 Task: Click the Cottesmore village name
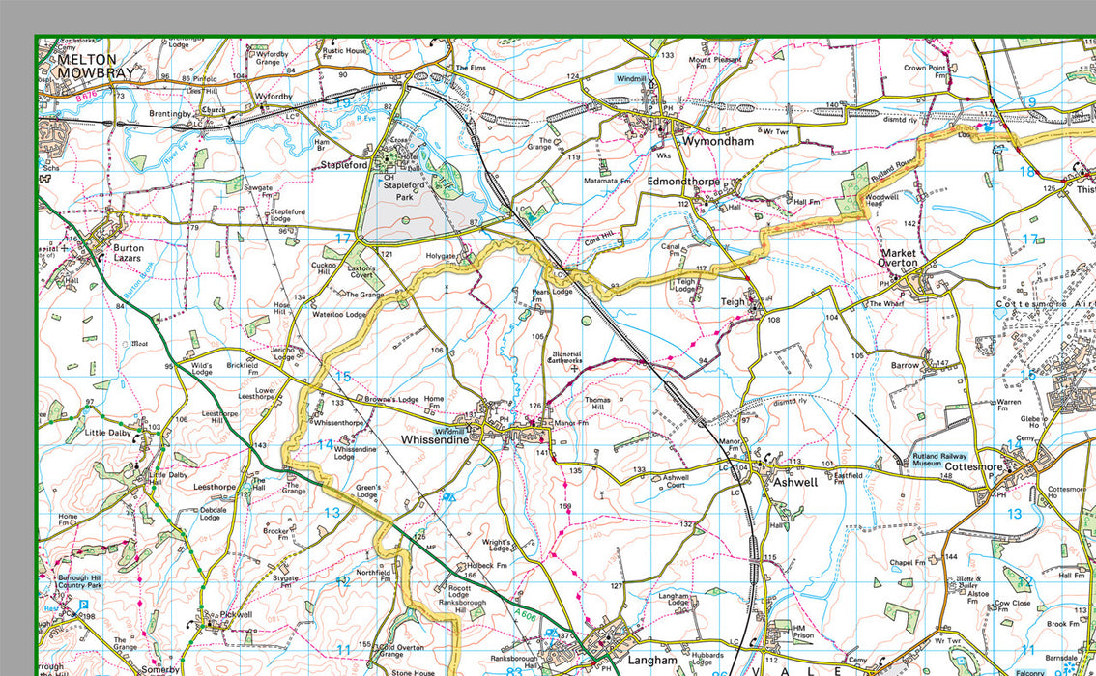[x=973, y=466]
